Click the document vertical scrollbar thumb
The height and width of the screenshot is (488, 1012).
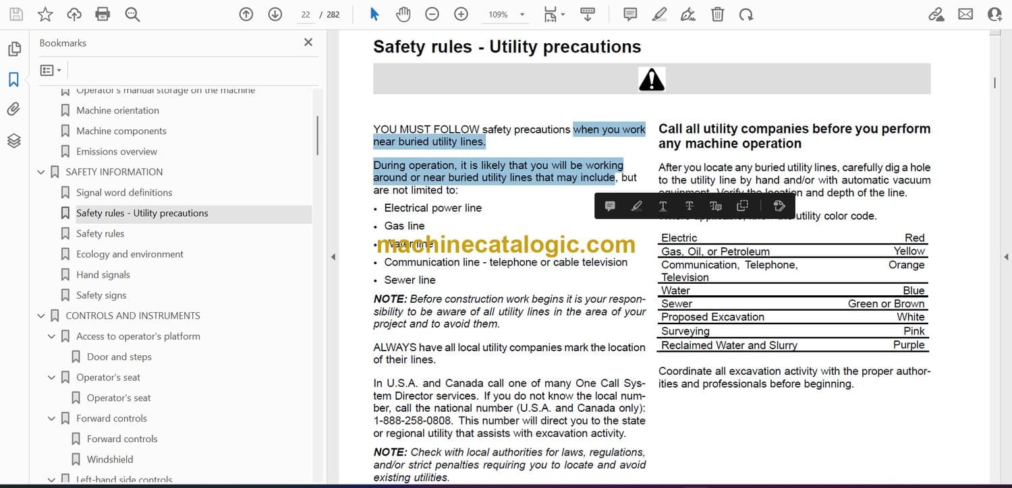pos(994,83)
